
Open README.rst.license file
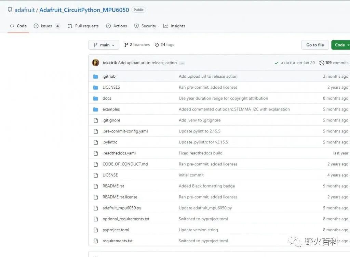pyautogui.click(x=120, y=197)
